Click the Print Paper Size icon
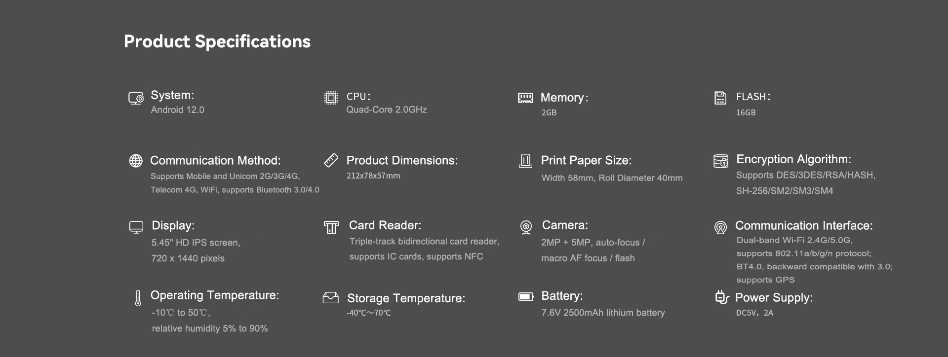948x357 pixels. tap(525, 161)
